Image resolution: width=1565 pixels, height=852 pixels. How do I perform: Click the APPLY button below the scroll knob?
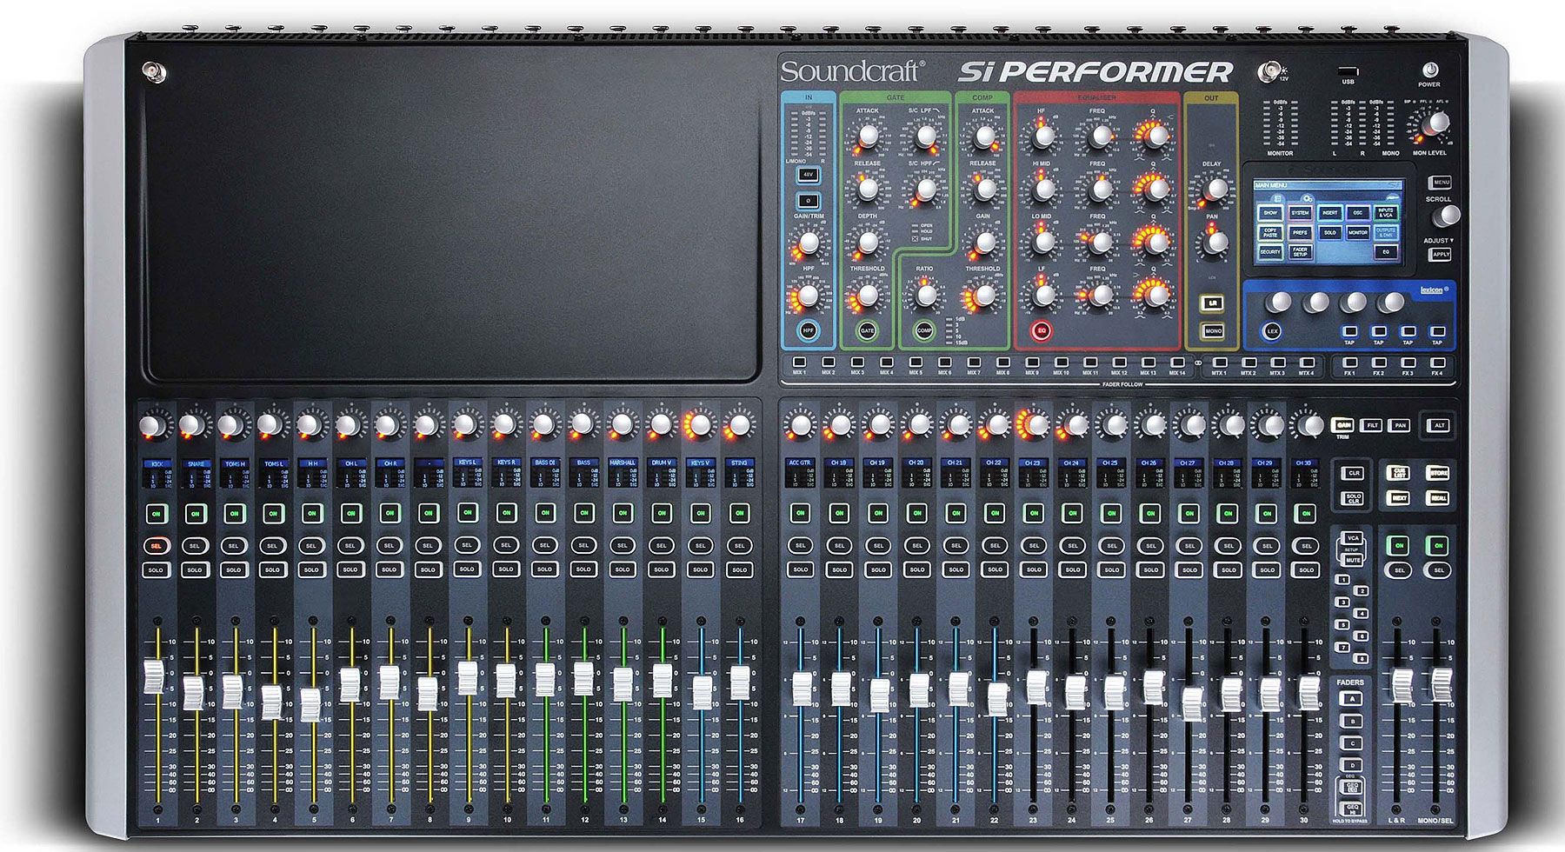[1441, 255]
